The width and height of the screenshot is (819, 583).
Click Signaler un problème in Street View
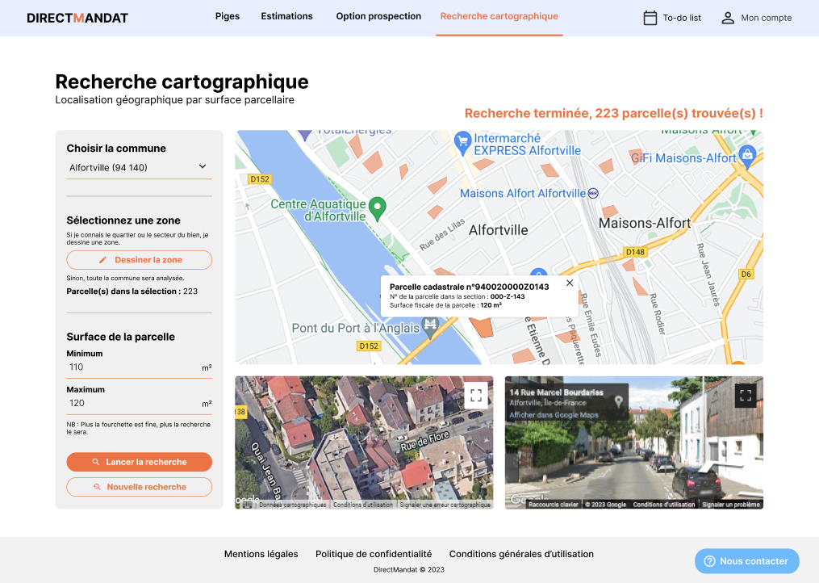[x=731, y=505]
